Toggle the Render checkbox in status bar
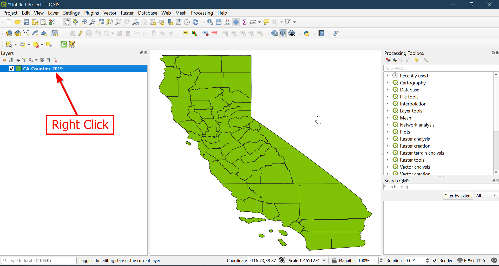499x266 pixels. [x=435, y=261]
